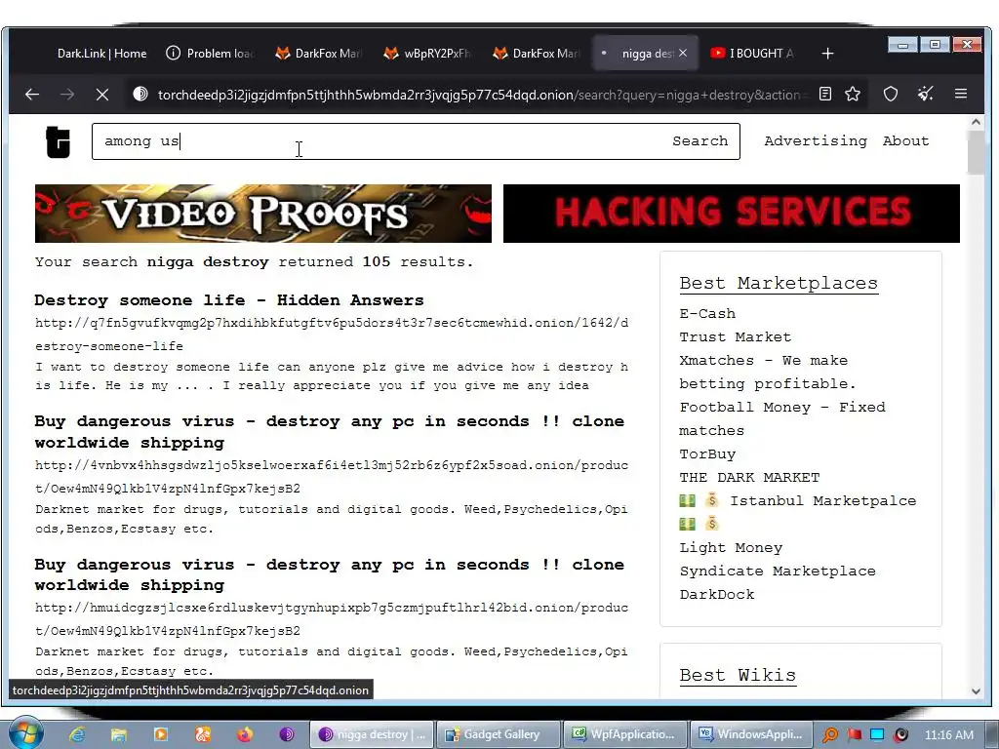Click the New Identity broom icon
Viewport: 999px width, 749px height.
[926, 95]
